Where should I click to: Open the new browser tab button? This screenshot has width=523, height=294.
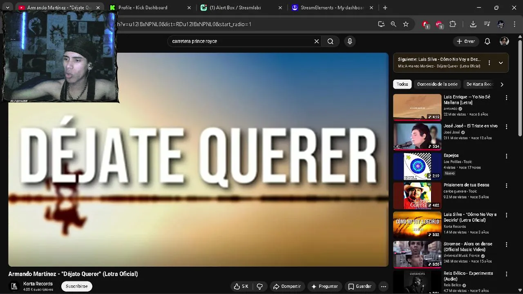coord(385,7)
